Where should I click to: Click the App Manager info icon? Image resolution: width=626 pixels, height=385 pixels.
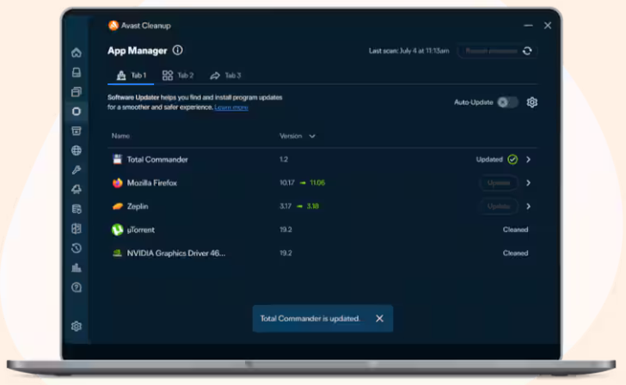pos(178,50)
